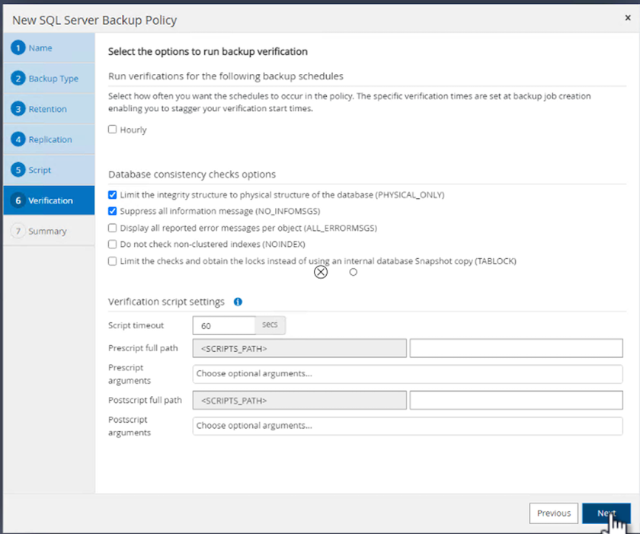
Task: Enable Display all reported error messages checkbox
Action: (113, 228)
